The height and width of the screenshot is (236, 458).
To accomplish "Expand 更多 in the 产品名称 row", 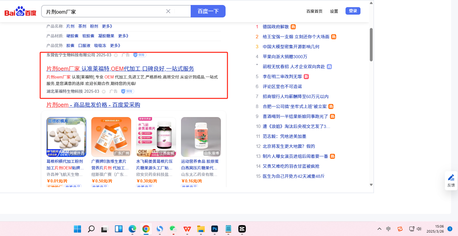I will (x=107, y=26).
